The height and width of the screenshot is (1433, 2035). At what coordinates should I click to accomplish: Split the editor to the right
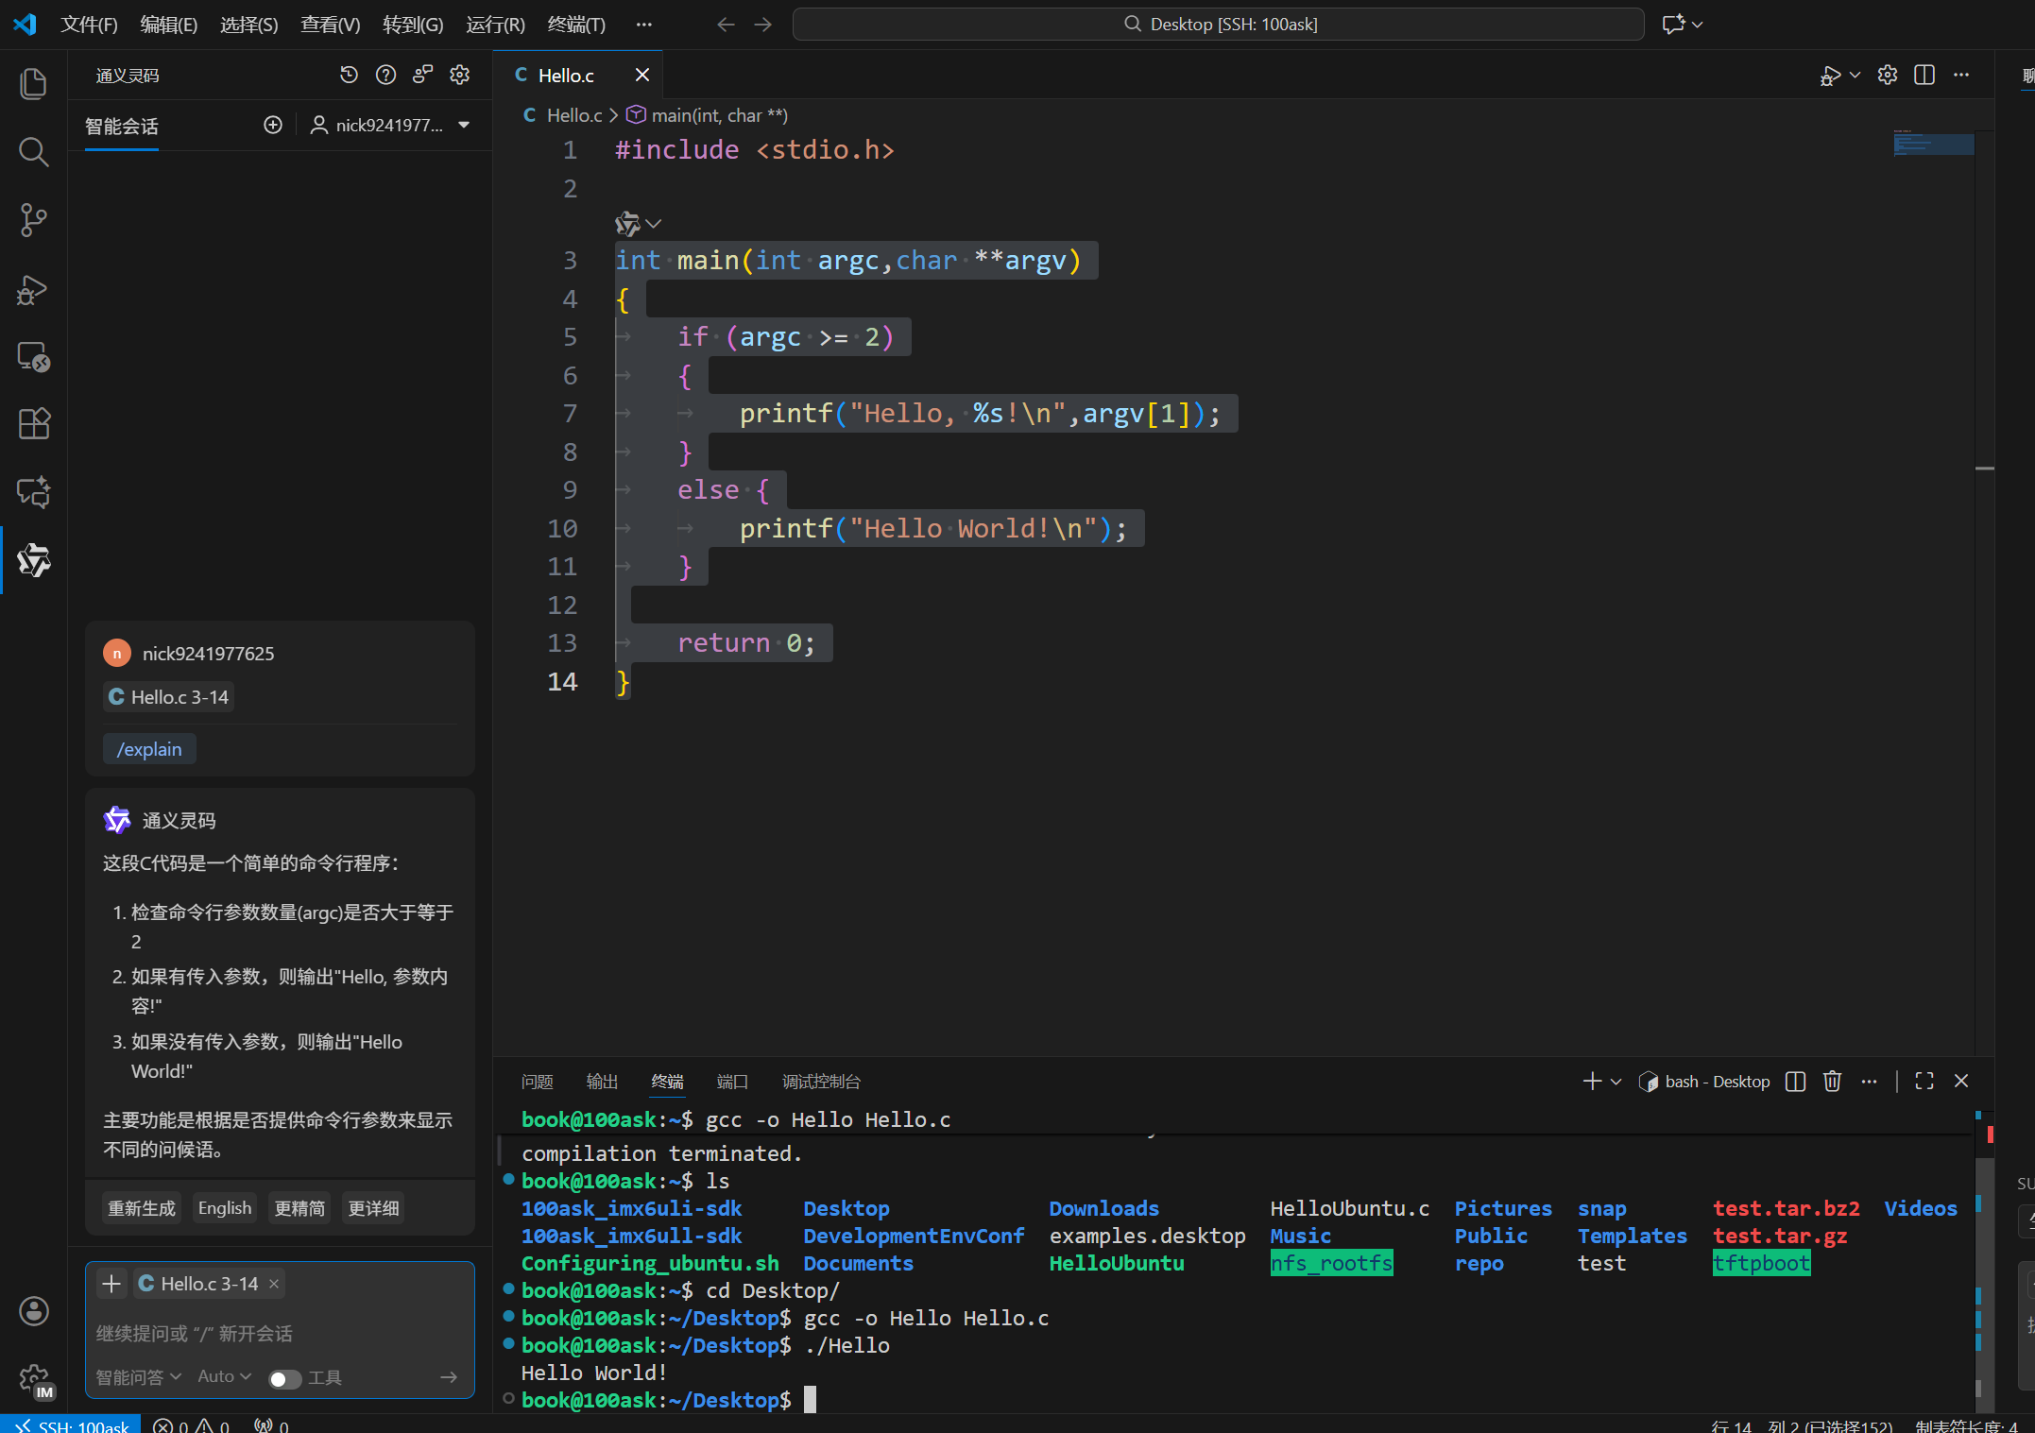pos(1924,75)
